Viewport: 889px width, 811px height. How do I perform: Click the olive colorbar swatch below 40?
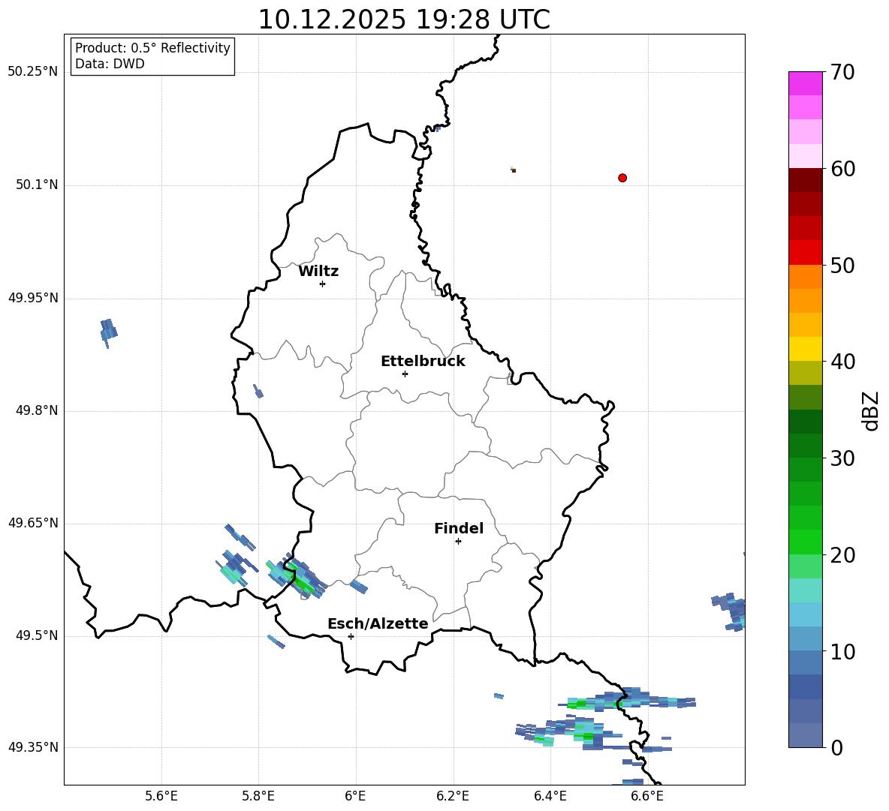[805, 373]
